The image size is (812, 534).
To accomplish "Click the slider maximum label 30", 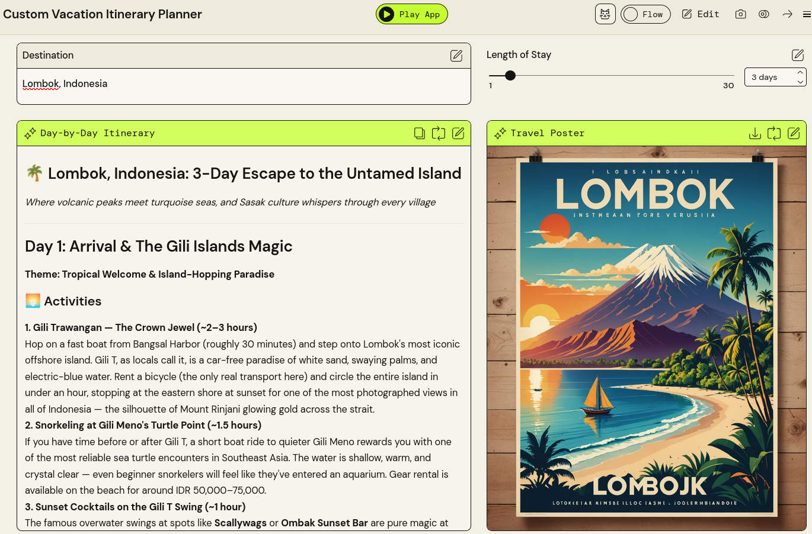I will click(x=728, y=86).
